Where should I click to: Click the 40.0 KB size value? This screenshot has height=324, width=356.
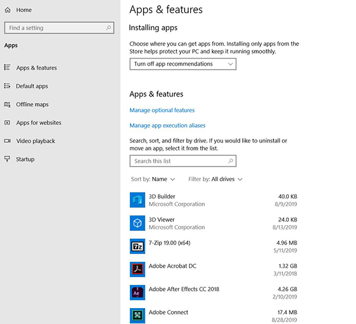coord(288,196)
